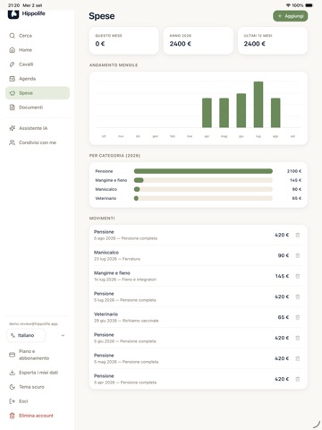
Task: Click the Cavalli horseshoe icon
Action: click(x=13, y=64)
